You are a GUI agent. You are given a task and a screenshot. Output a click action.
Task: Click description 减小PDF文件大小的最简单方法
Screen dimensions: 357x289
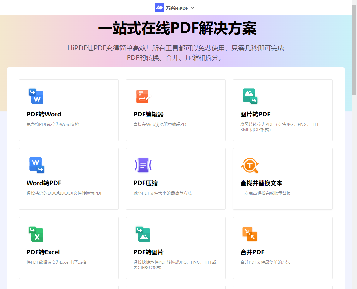click(x=163, y=193)
